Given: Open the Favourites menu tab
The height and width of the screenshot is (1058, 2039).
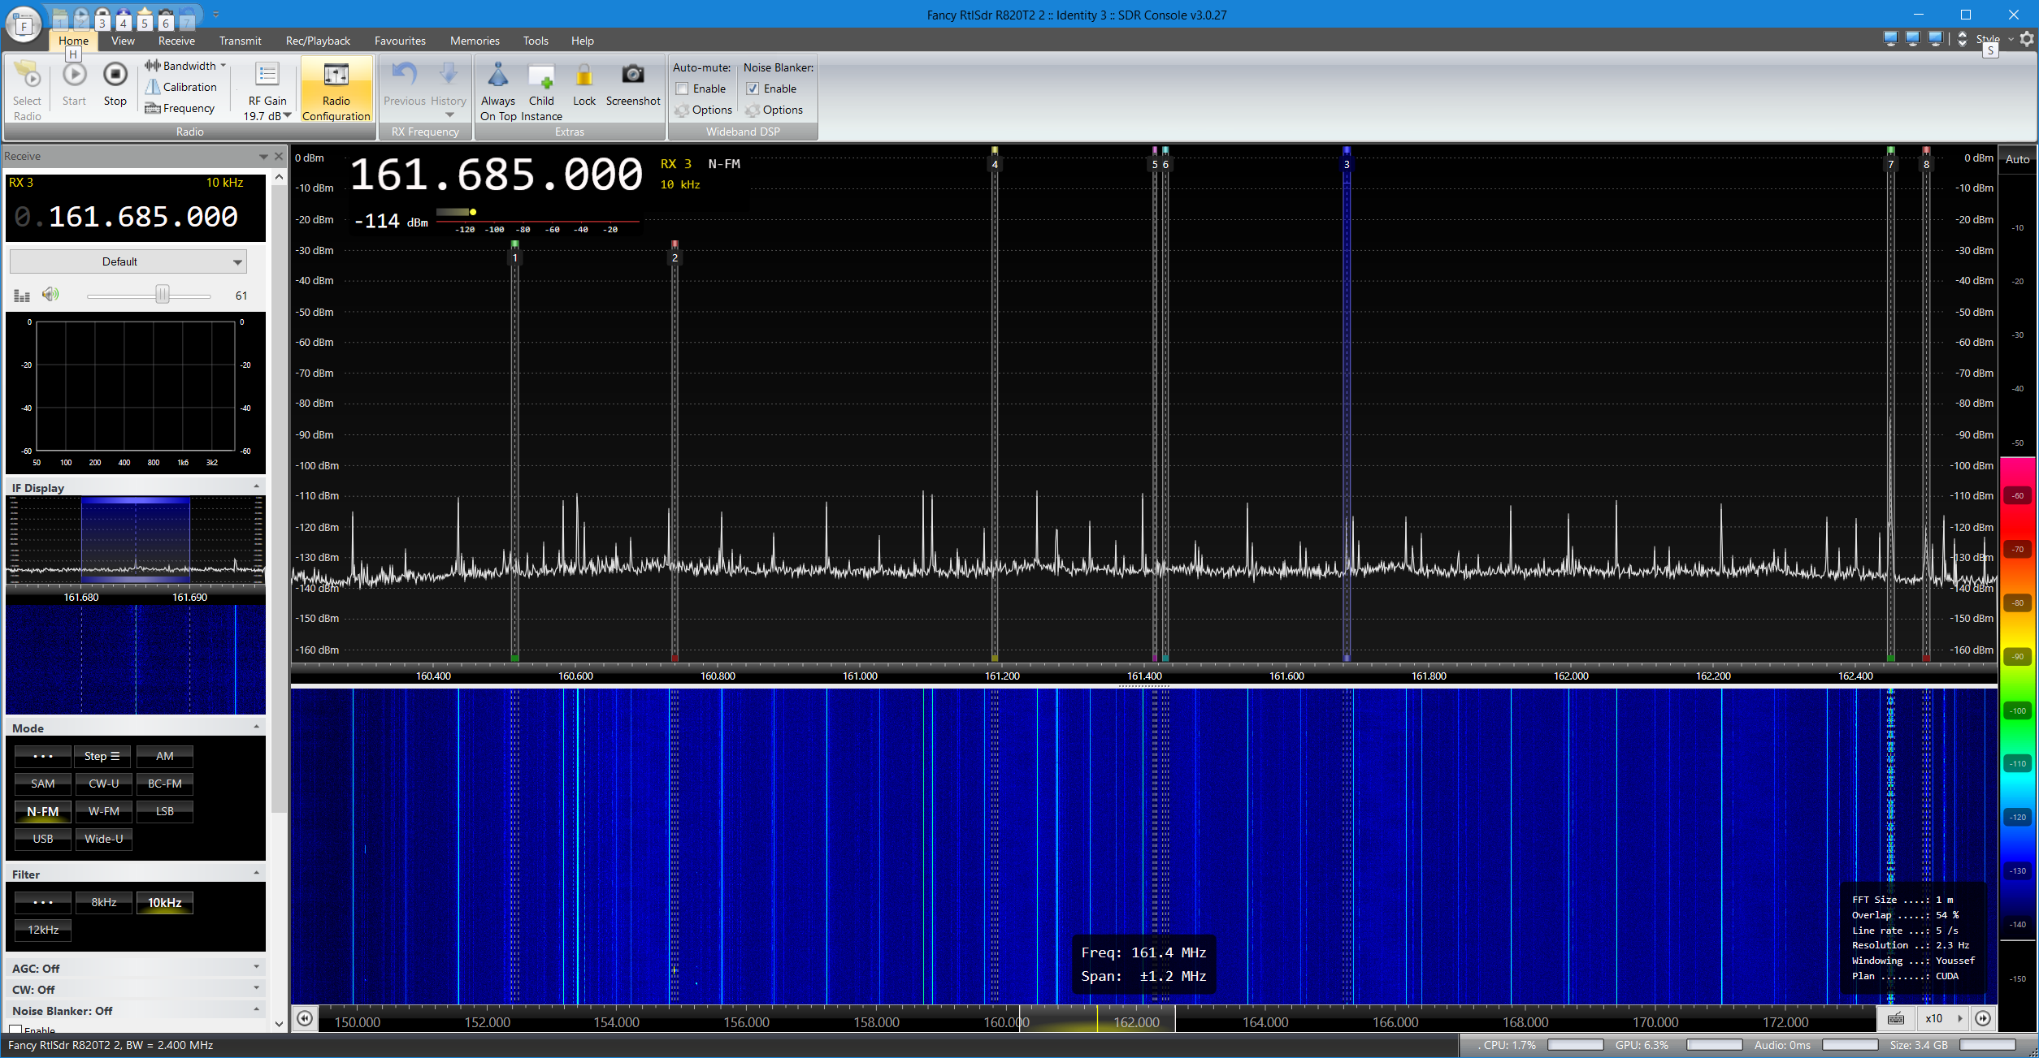Looking at the screenshot, I should pyautogui.click(x=399, y=41).
